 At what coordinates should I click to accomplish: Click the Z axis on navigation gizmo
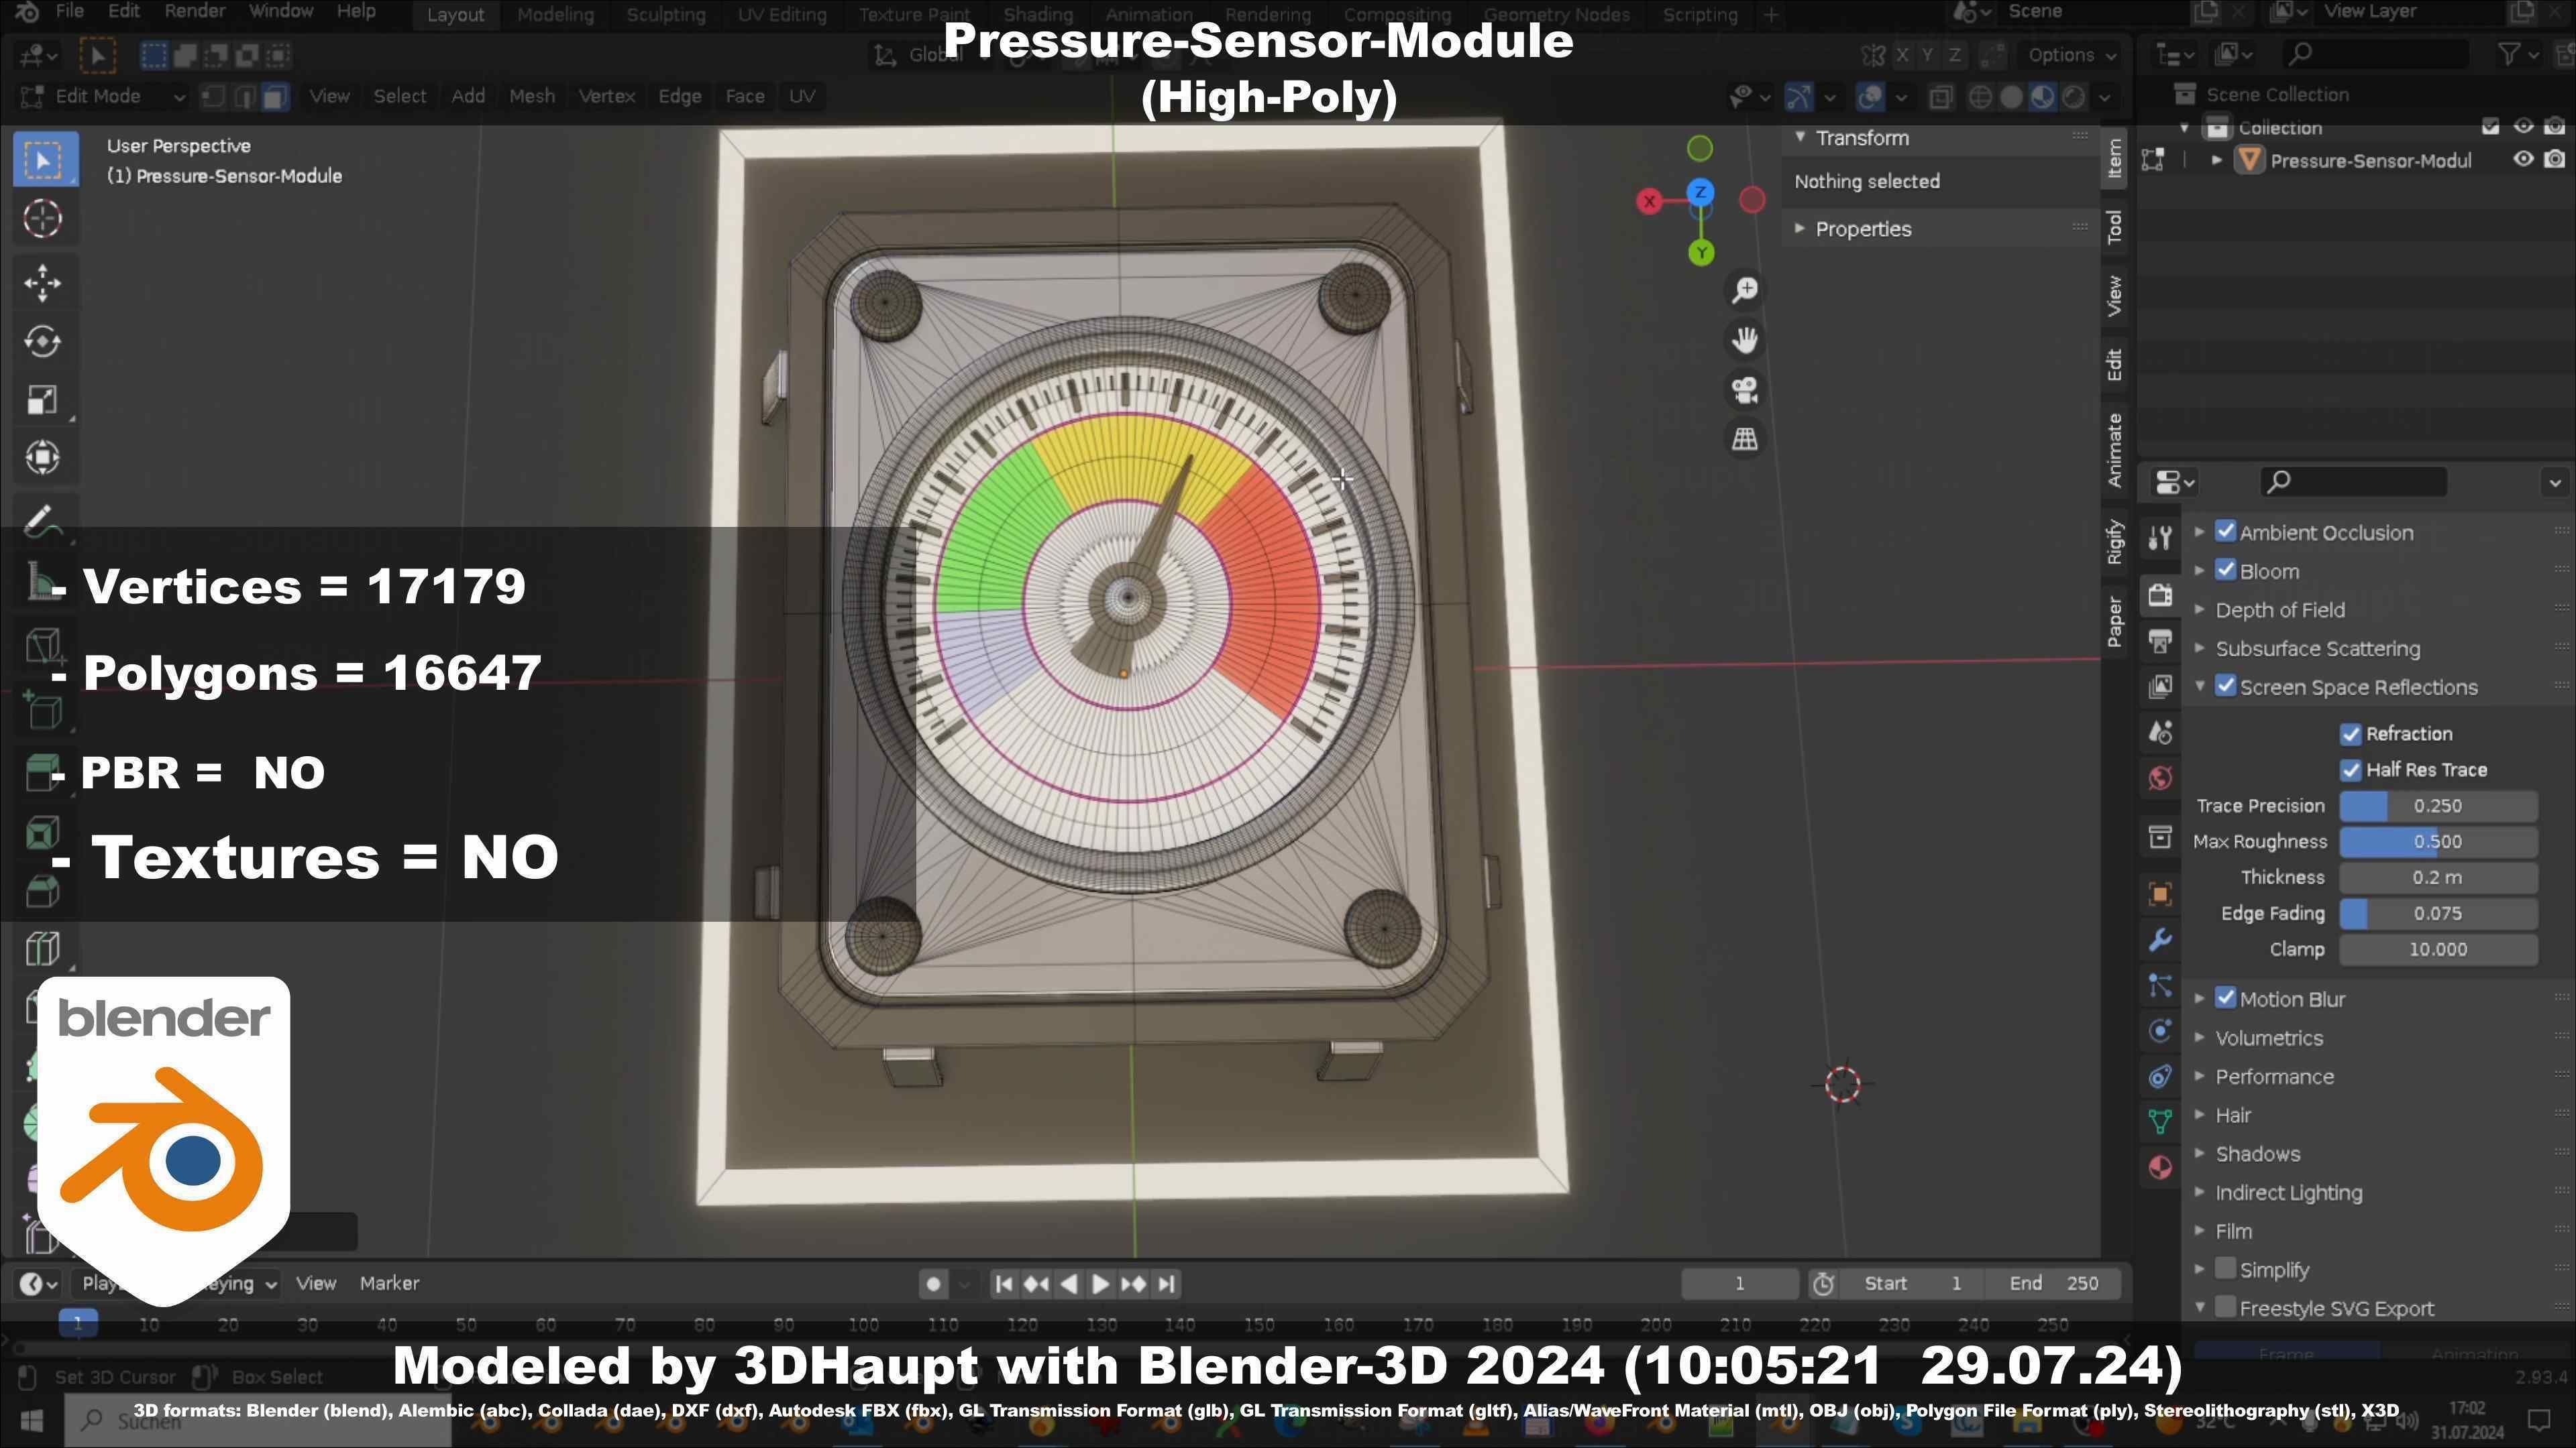pyautogui.click(x=1700, y=192)
